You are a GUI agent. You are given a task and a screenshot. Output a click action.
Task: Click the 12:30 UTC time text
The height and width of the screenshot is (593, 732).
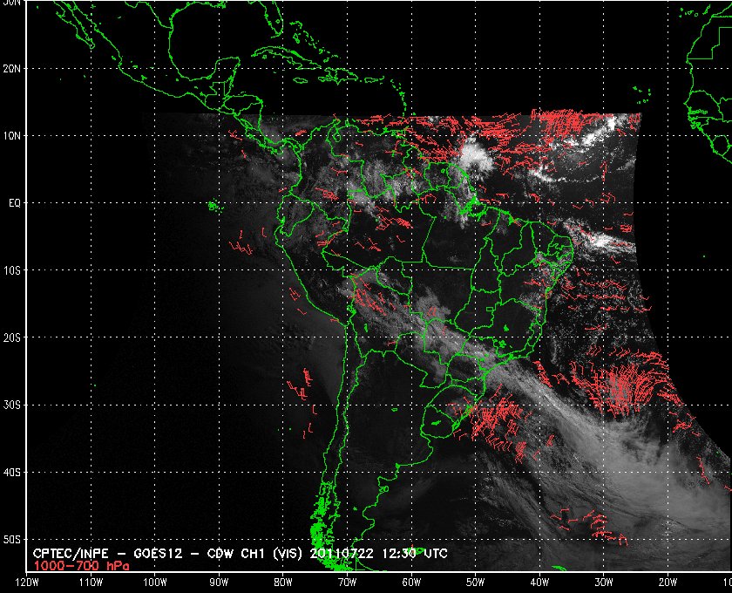[x=415, y=555]
